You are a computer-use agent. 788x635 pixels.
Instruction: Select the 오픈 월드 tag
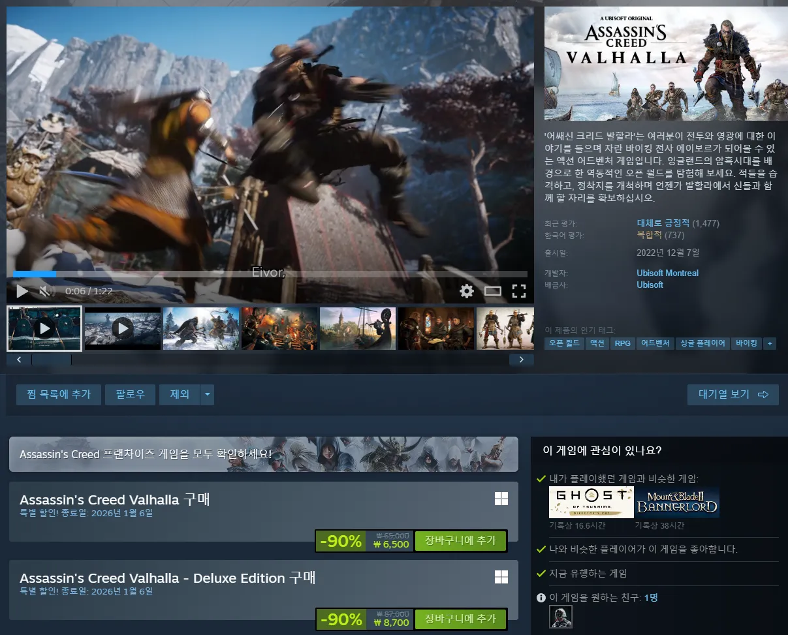564,343
